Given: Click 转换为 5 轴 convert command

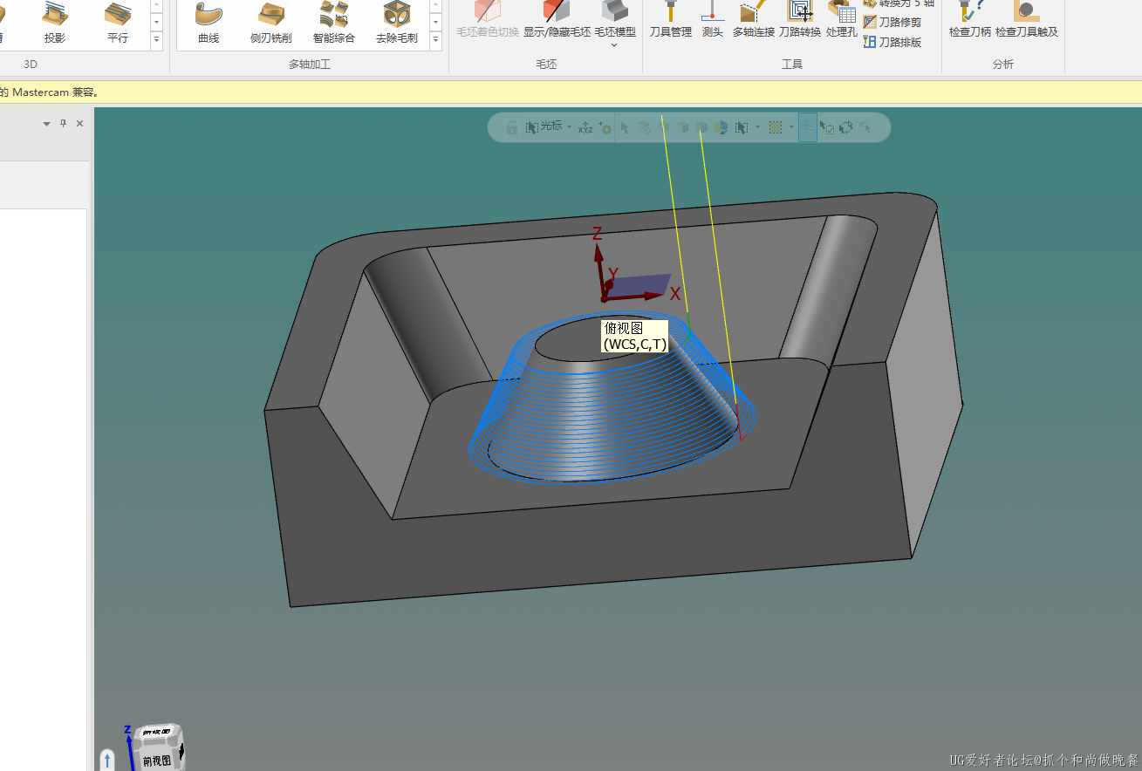Looking at the screenshot, I should tap(898, 3).
